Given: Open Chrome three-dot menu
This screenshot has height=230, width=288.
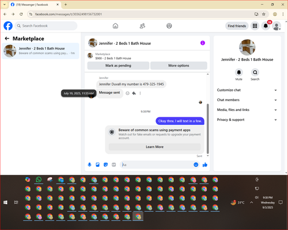Looking at the screenshot, I should click(283, 14).
